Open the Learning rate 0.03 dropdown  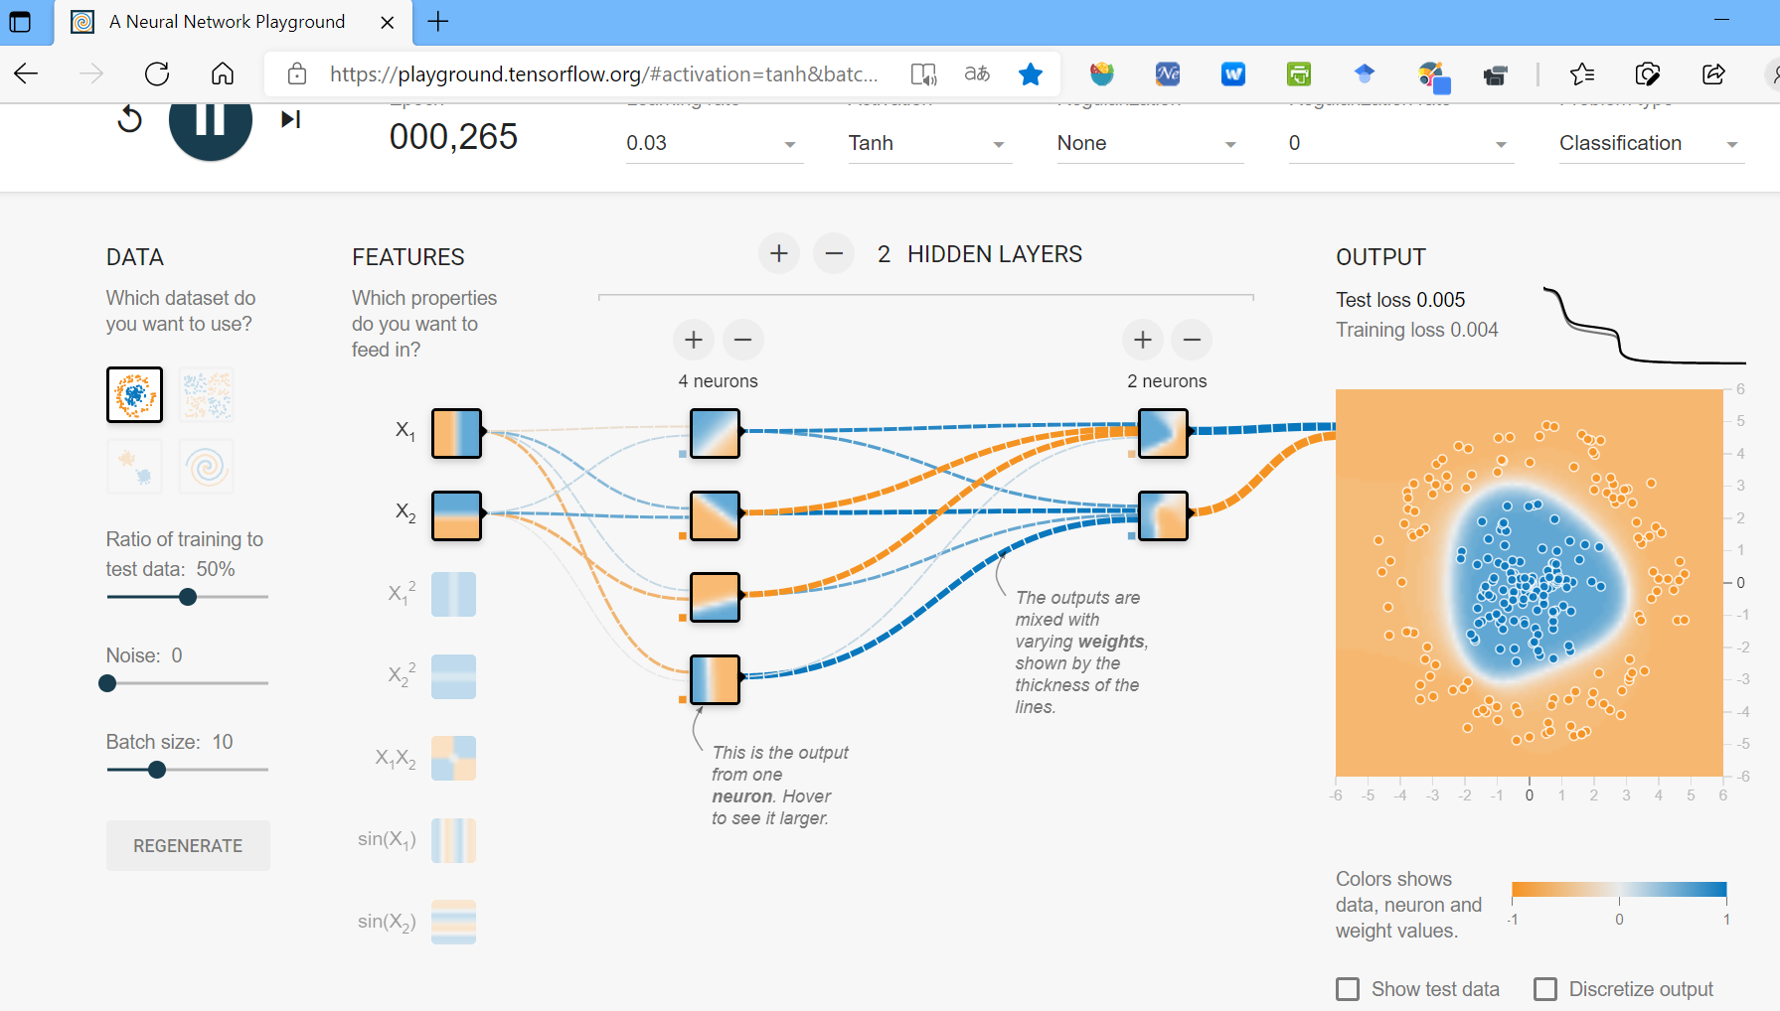click(x=713, y=144)
